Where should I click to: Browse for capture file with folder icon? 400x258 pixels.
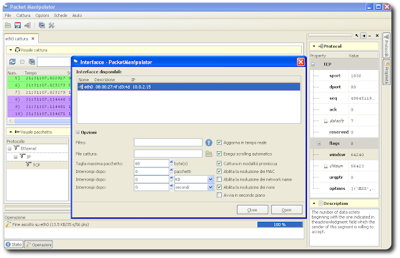pyautogui.click(x=209, y=154)
